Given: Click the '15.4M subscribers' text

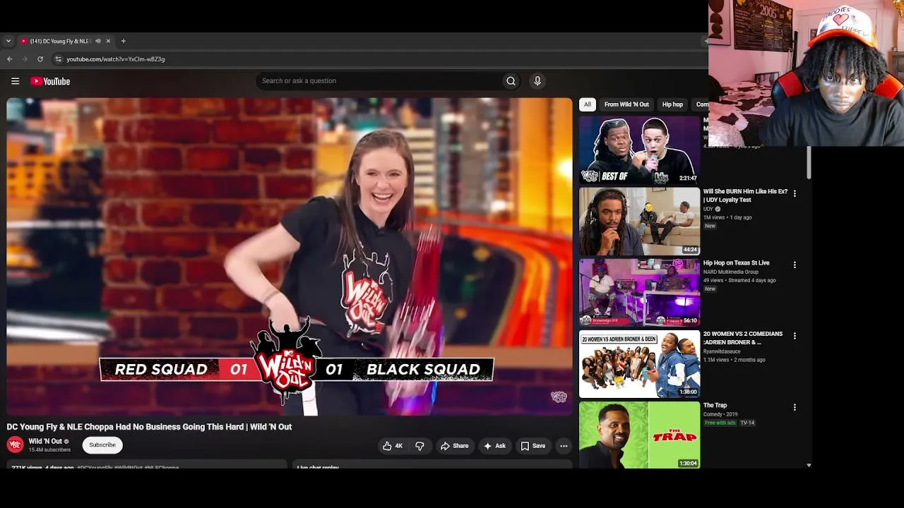Looking at the screenshot, I should 49,450.
